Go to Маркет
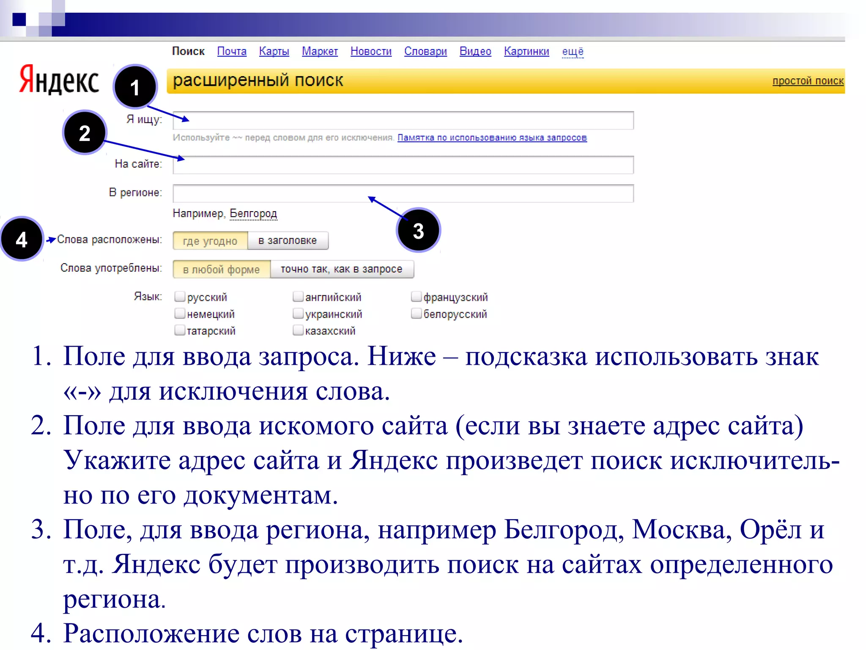Viewport: 866px width, 650px height. pyautogui.click(x=320, y=51)
